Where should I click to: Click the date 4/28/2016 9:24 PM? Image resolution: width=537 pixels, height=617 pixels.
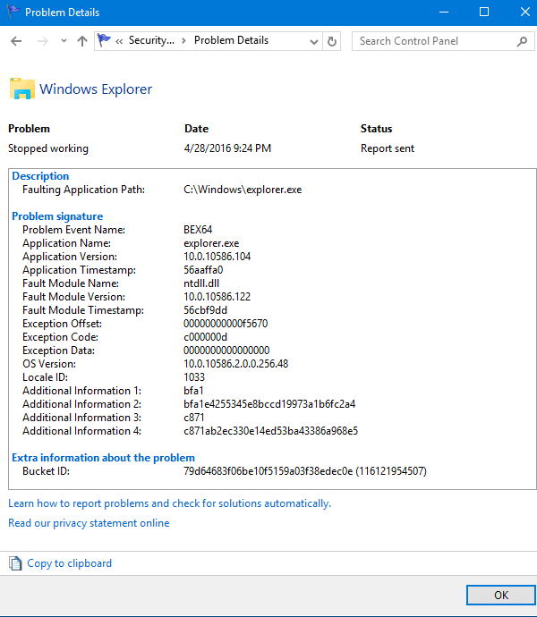pyautogui.click(x=227, y=148)
